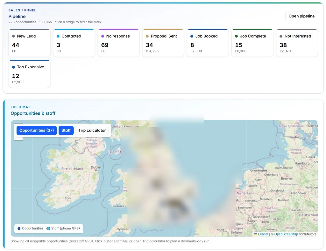Toggle the Staff map layer
Screen dimensions: 326x251
pos(66,130)
